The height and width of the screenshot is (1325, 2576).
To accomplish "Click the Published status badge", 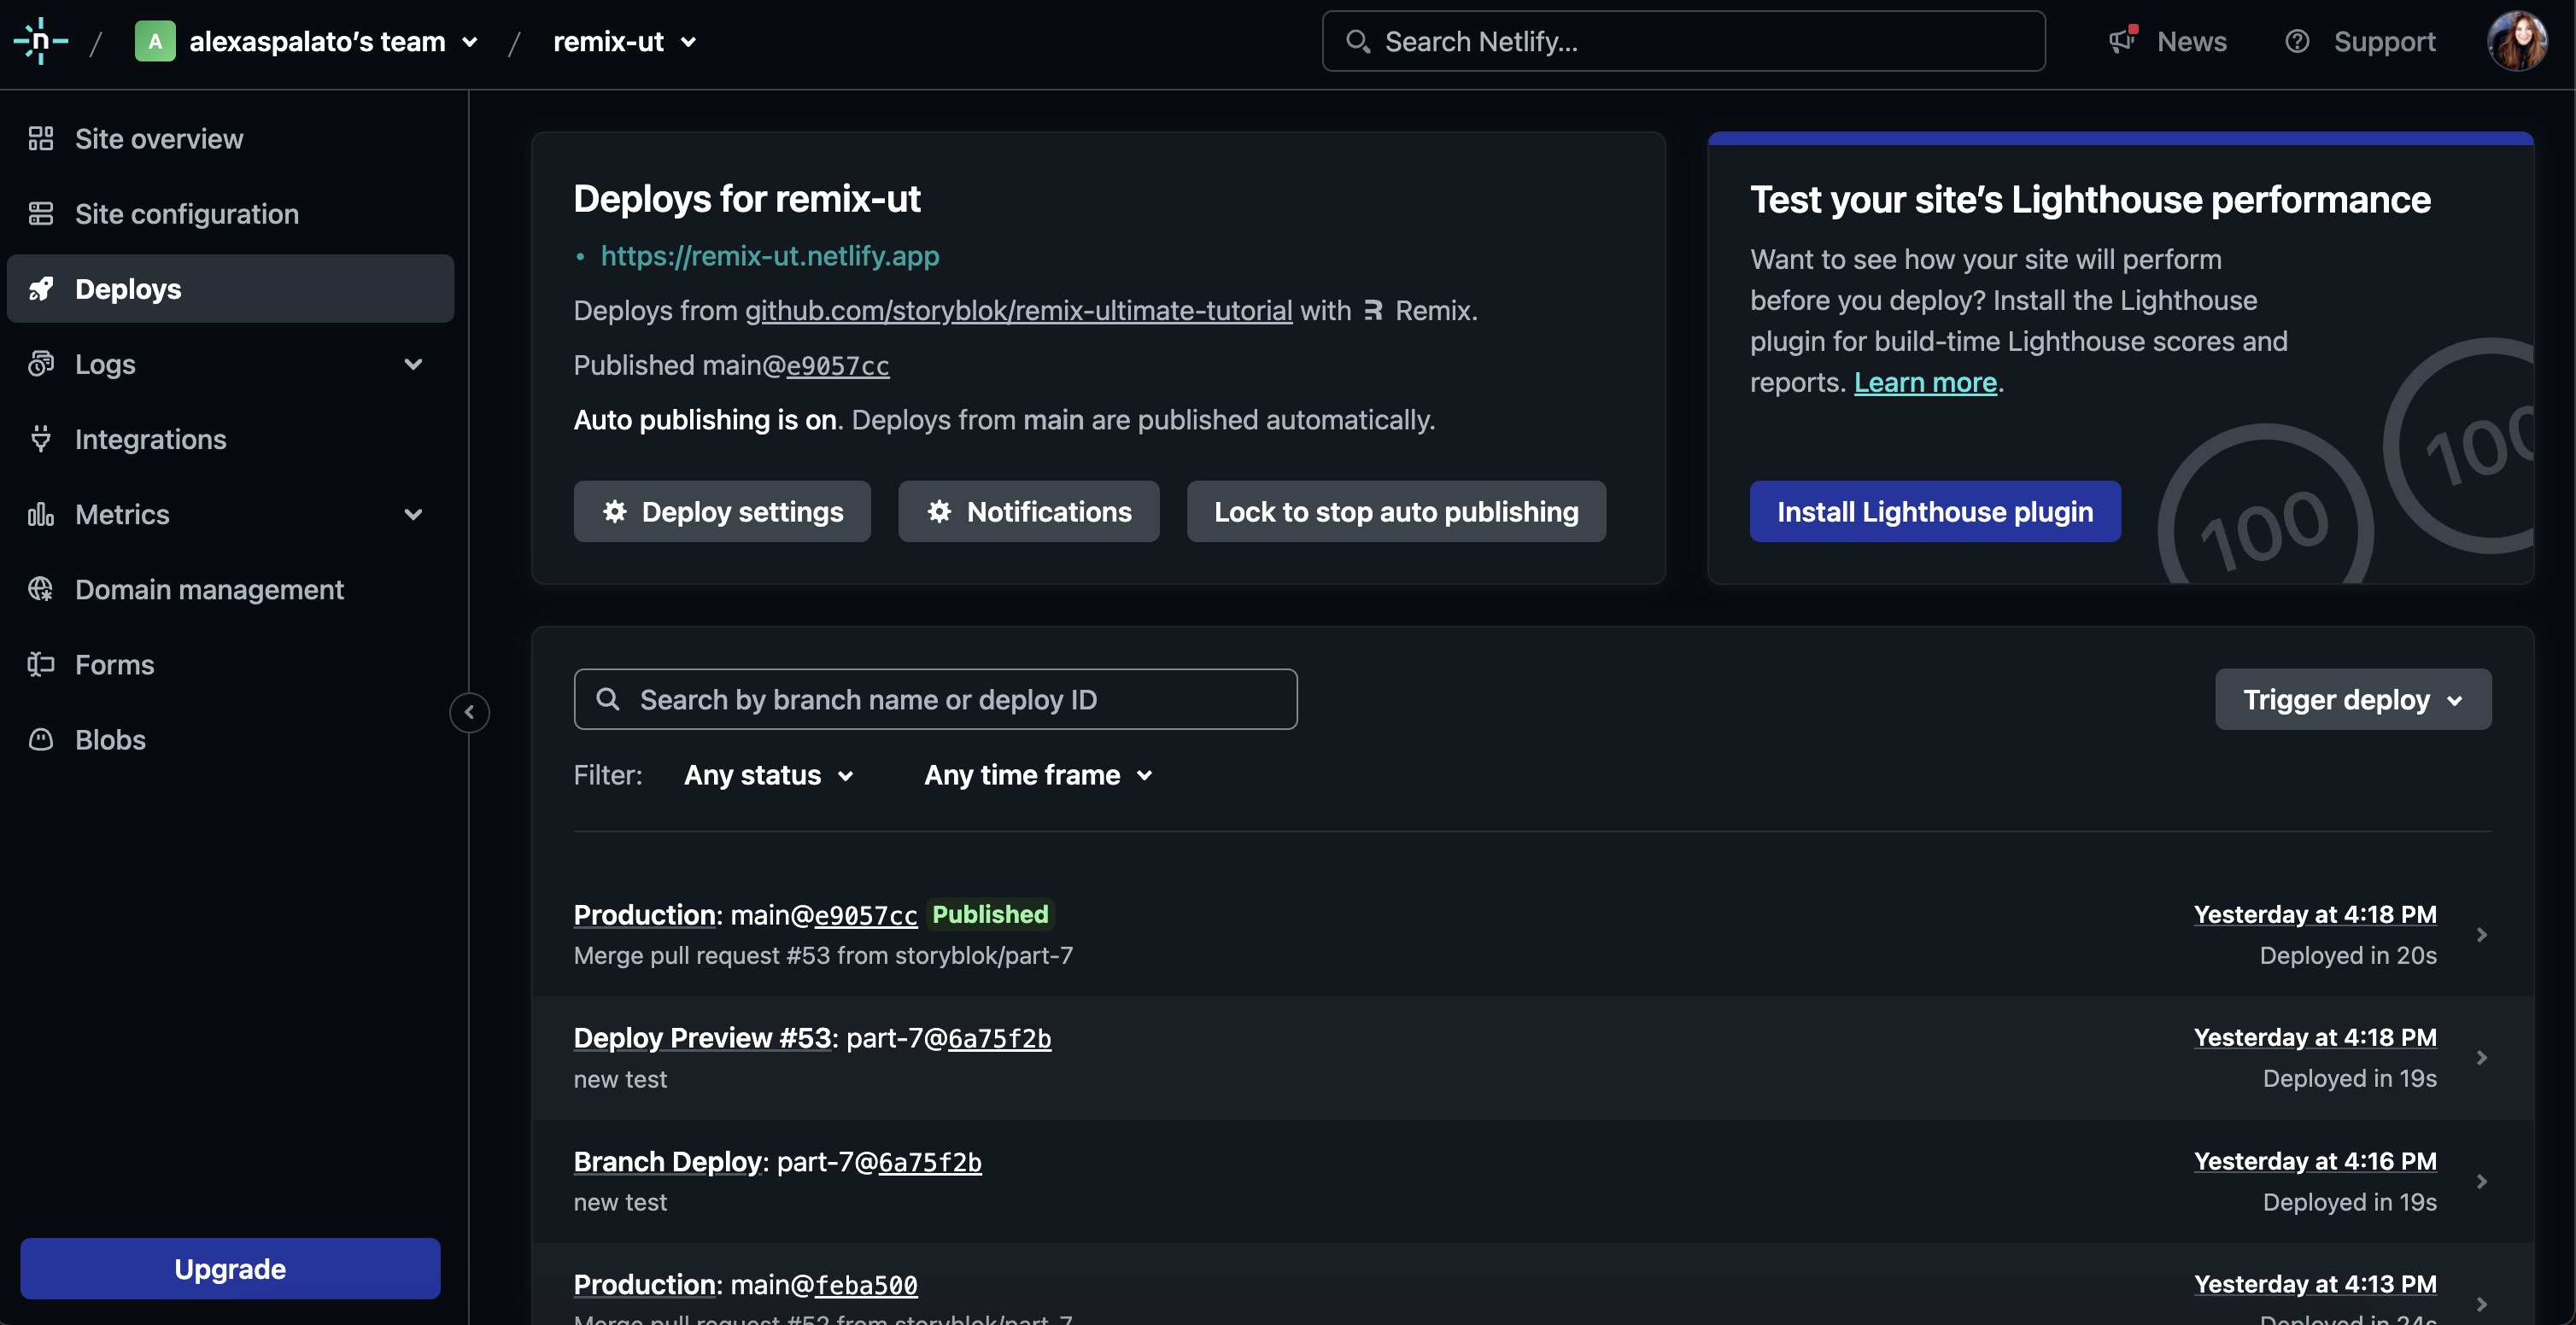I will click(989, 914).
